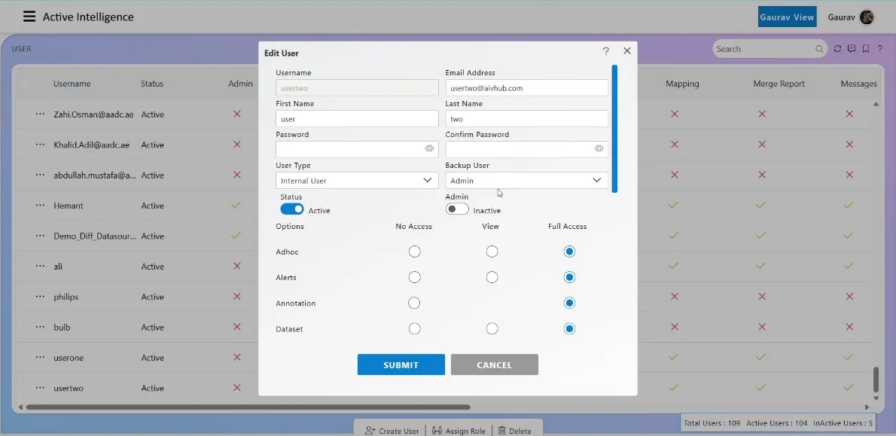896x436 pixels.
Task: Select View for Adhoc
Action: point(492,252)
